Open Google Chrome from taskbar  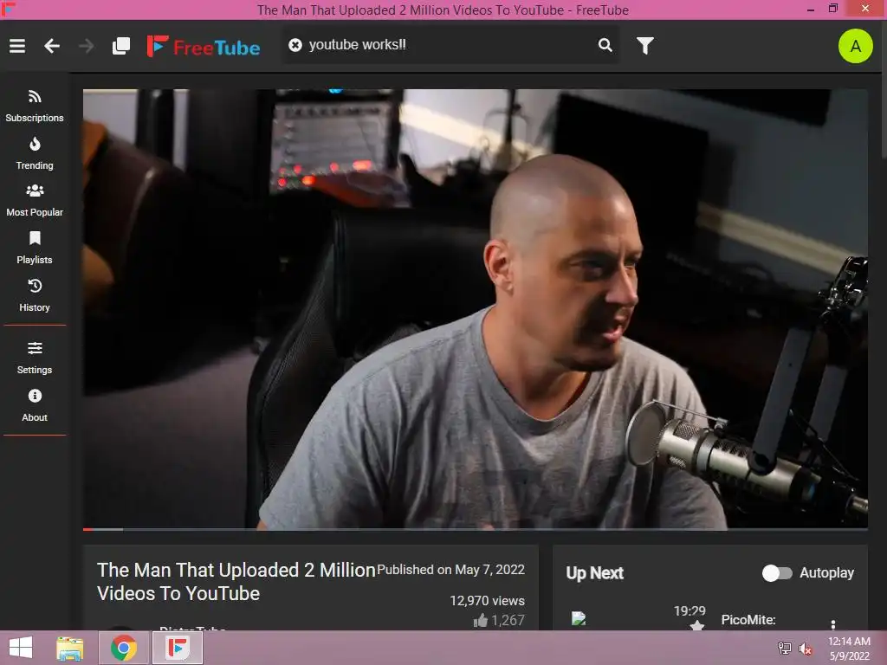124,648
